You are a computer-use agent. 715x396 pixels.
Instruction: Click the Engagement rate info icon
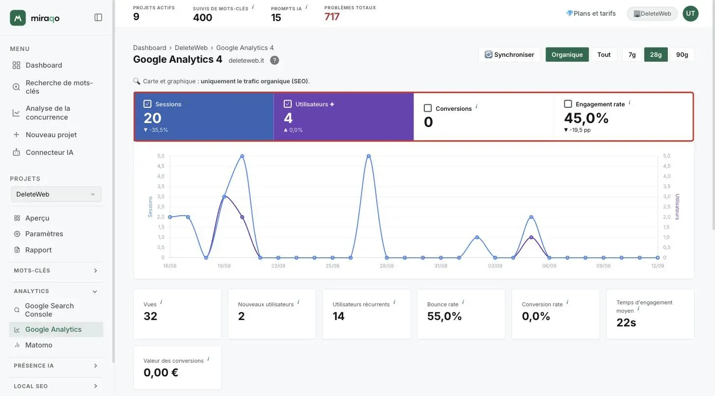630,103
